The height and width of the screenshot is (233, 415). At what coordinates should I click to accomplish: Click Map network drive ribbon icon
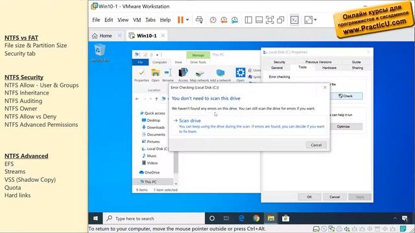[x=199, y=75]
